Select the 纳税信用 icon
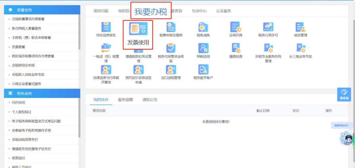 (x=203, y=48)
